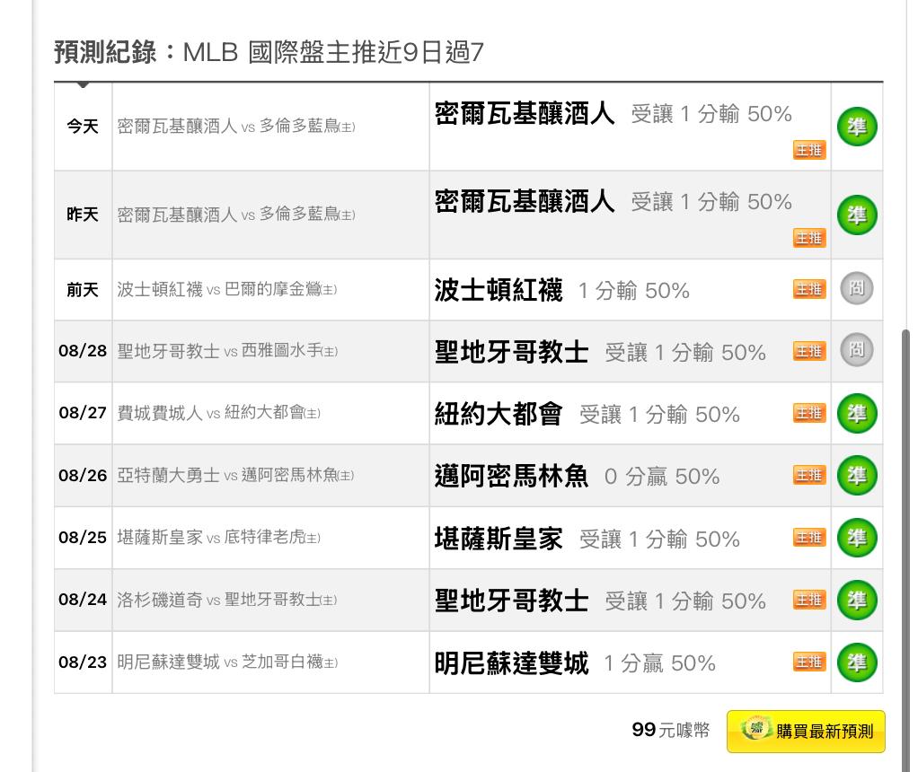Click the 購買最新預測 button

pos(806,731)
